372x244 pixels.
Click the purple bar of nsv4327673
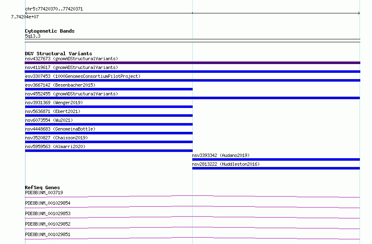(192, 63)
